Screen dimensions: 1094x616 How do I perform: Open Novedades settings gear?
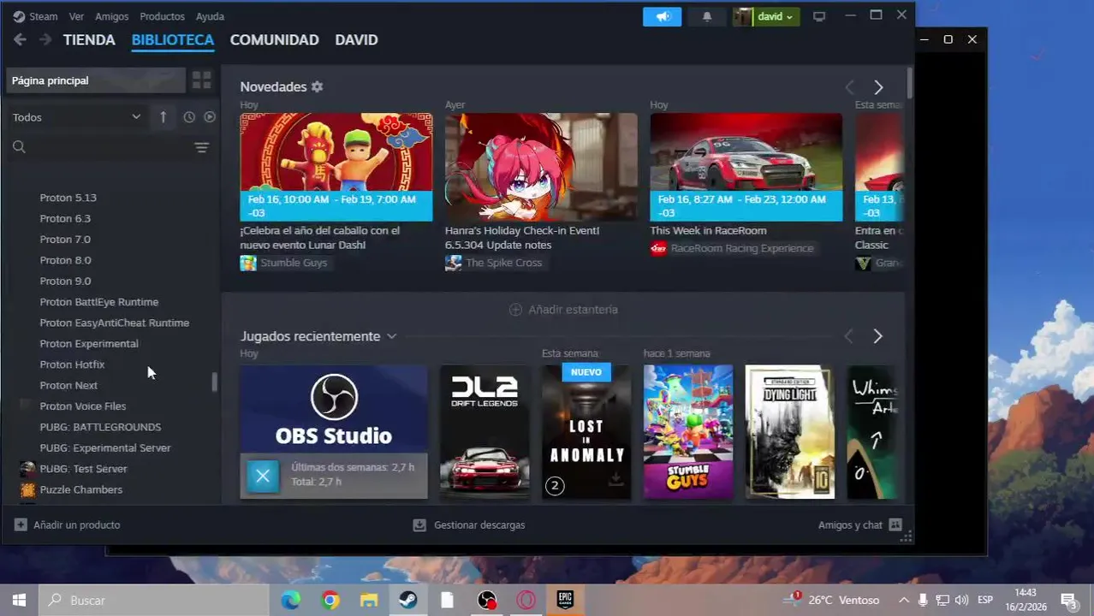coord(317,86)
